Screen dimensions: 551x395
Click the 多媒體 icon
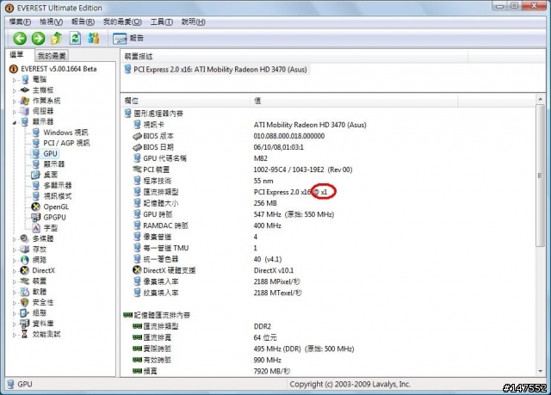tap(24, 238)
